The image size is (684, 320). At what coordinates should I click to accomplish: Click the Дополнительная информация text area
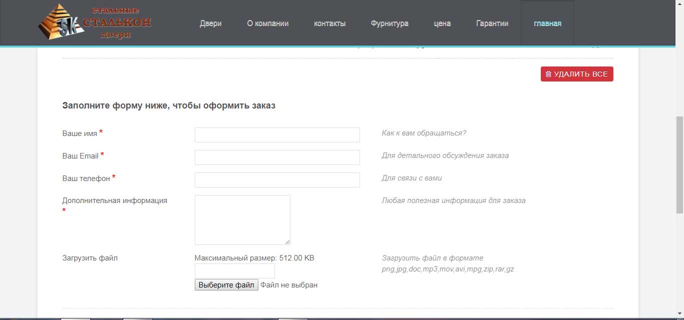pyautogui.click(x=242, y=219)
